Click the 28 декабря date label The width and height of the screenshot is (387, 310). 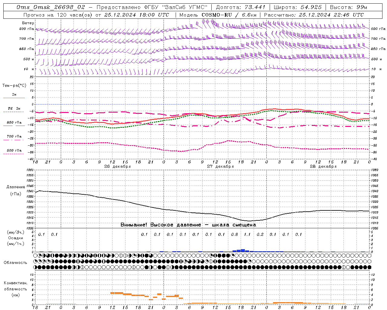point(323,167)
